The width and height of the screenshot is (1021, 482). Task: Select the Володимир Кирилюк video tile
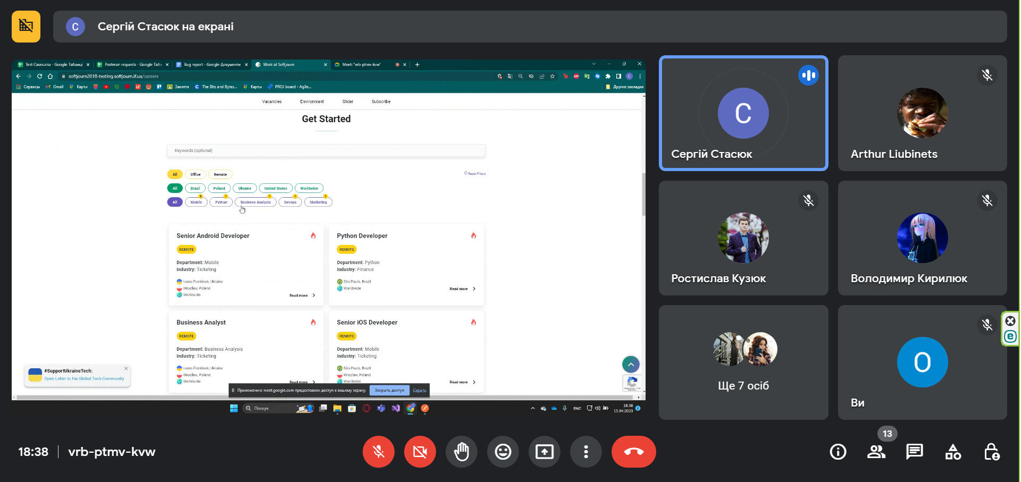(x=923, y=238)
